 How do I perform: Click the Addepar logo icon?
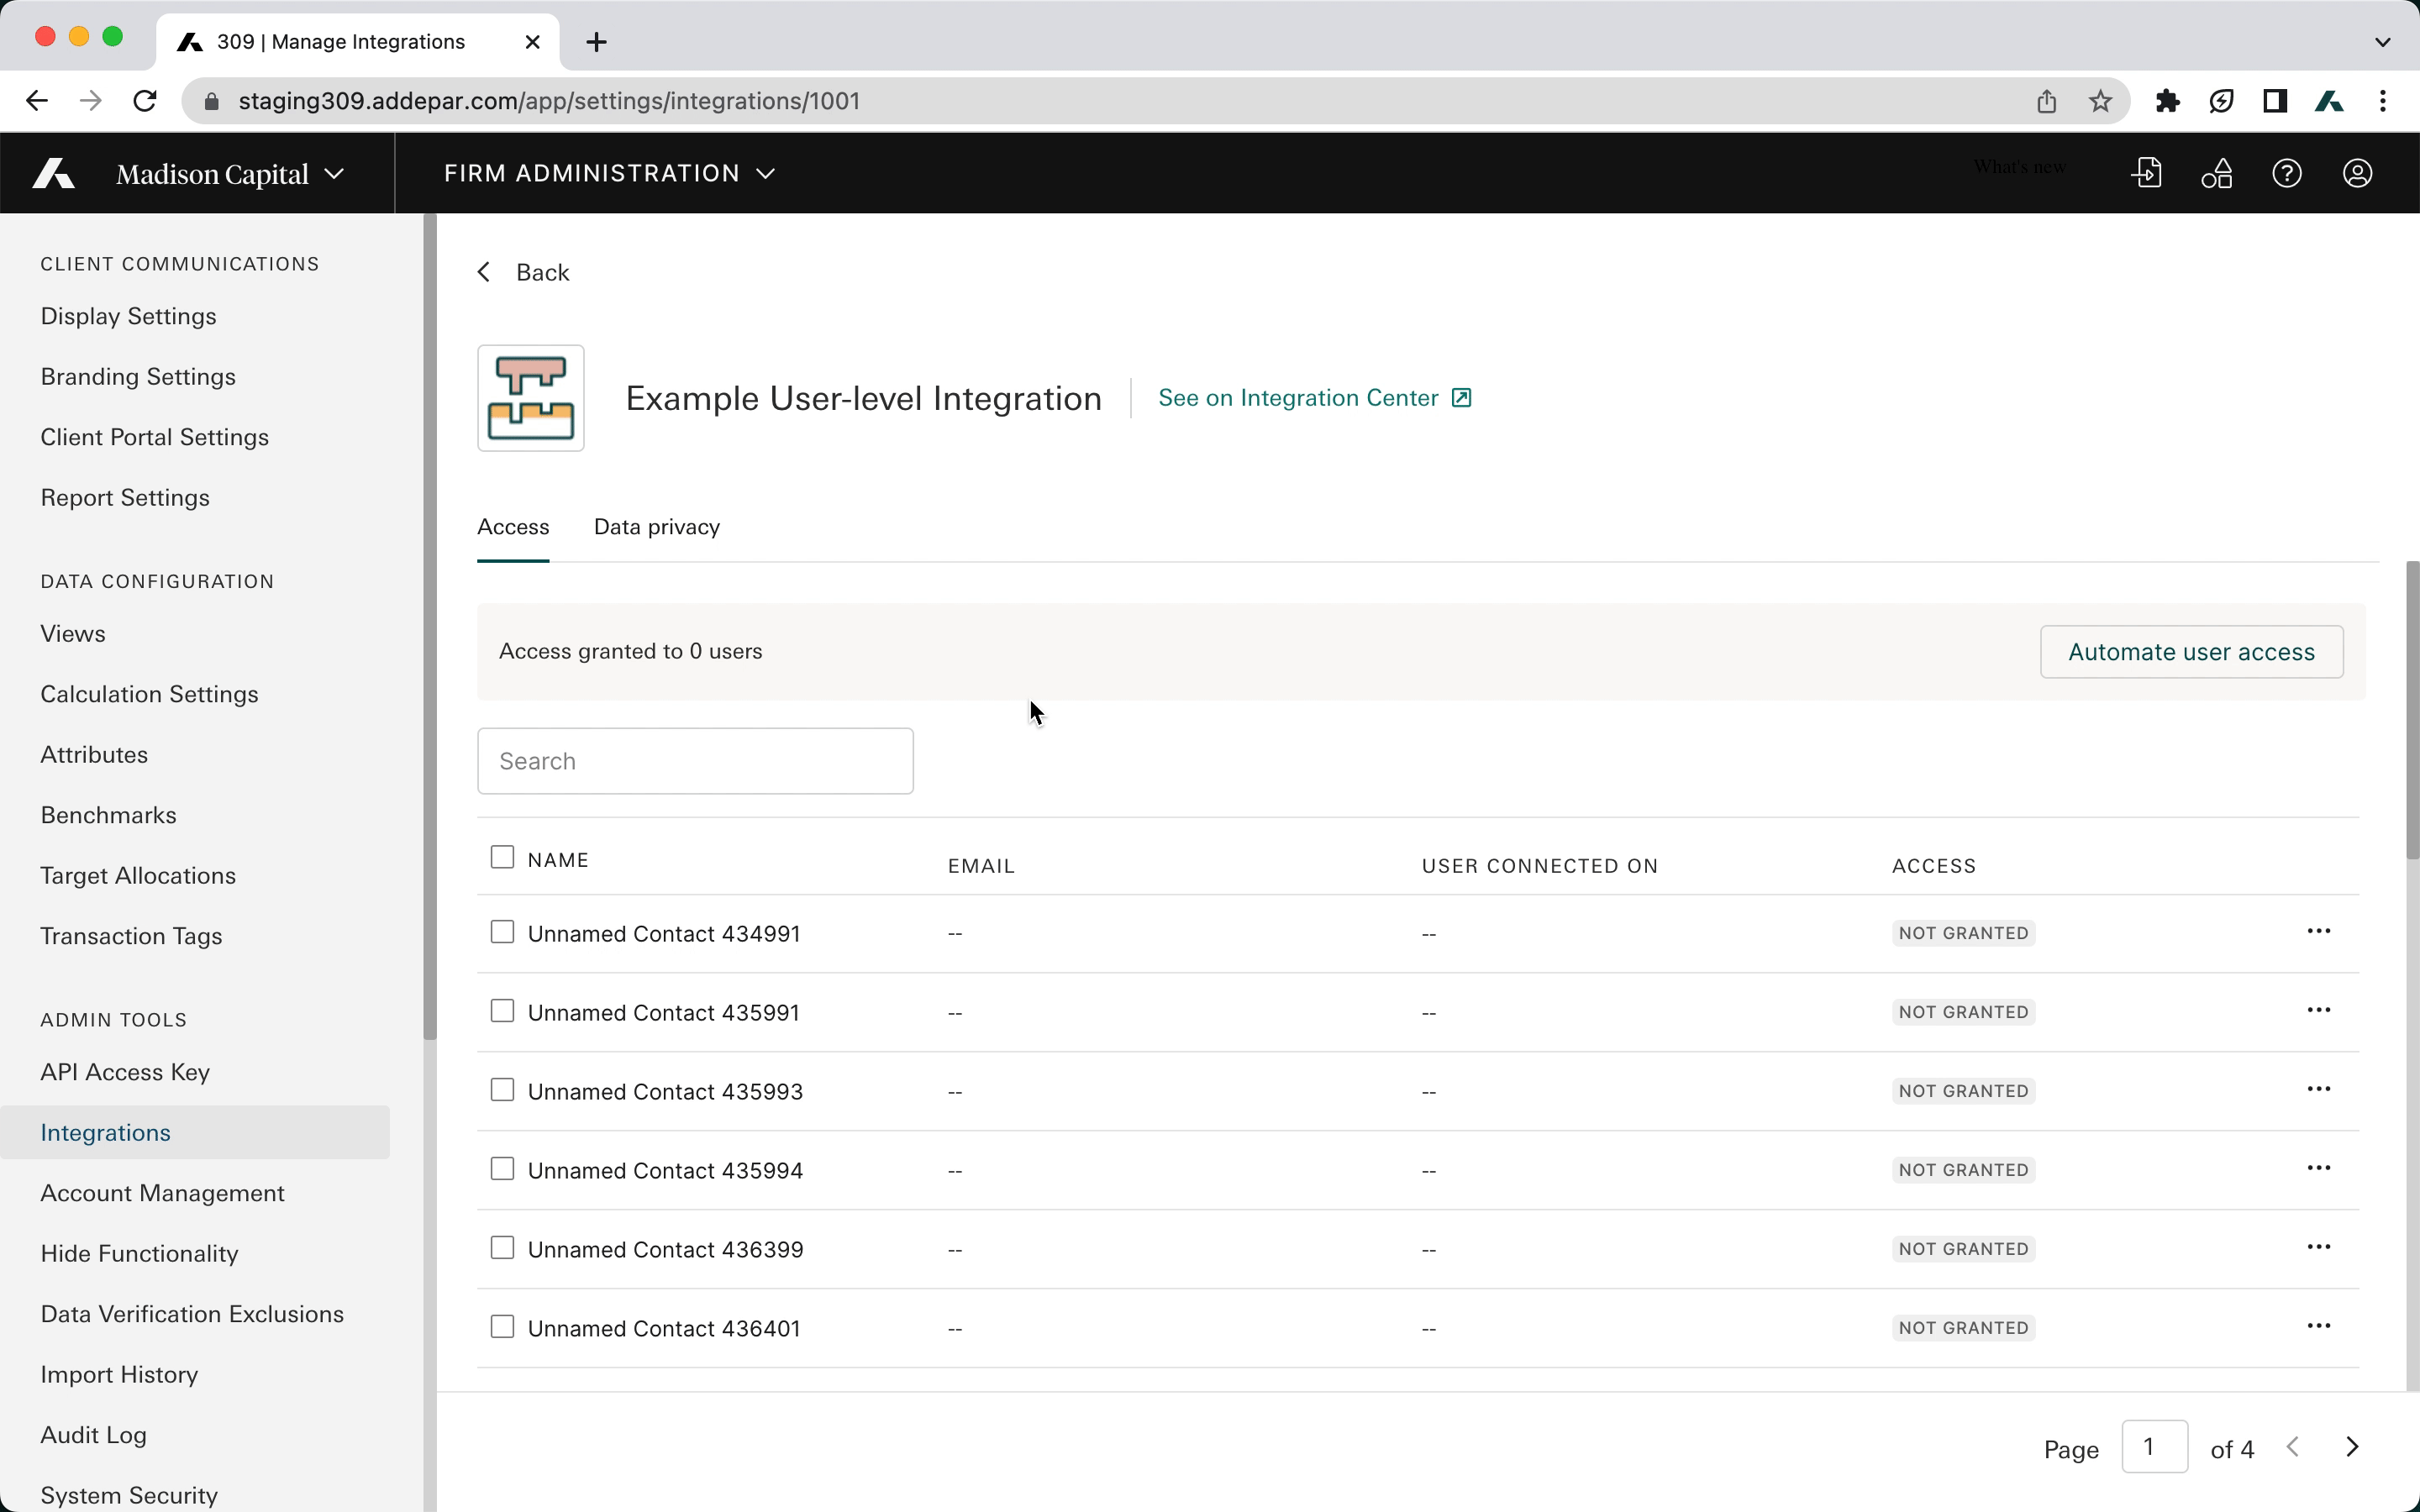coord(54,174)
